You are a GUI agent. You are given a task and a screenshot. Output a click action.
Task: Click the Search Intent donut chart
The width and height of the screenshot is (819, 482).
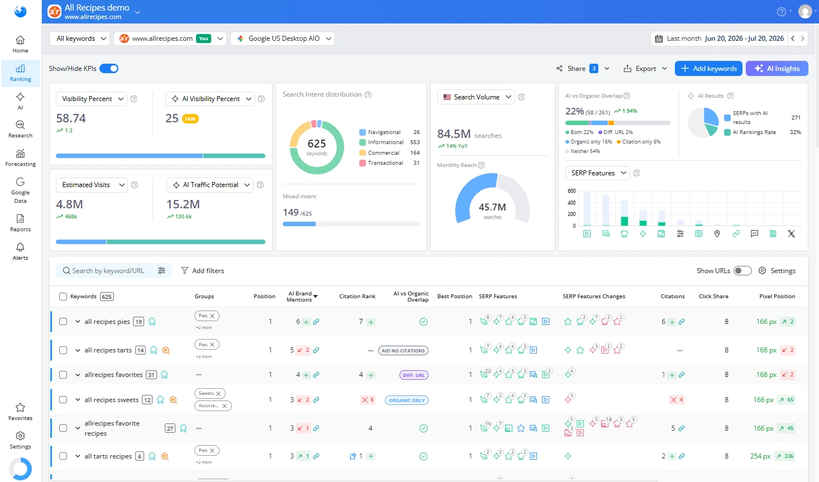tap(317, 147)
